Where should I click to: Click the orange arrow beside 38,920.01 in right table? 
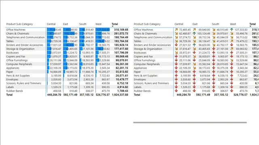click(194, 56)
